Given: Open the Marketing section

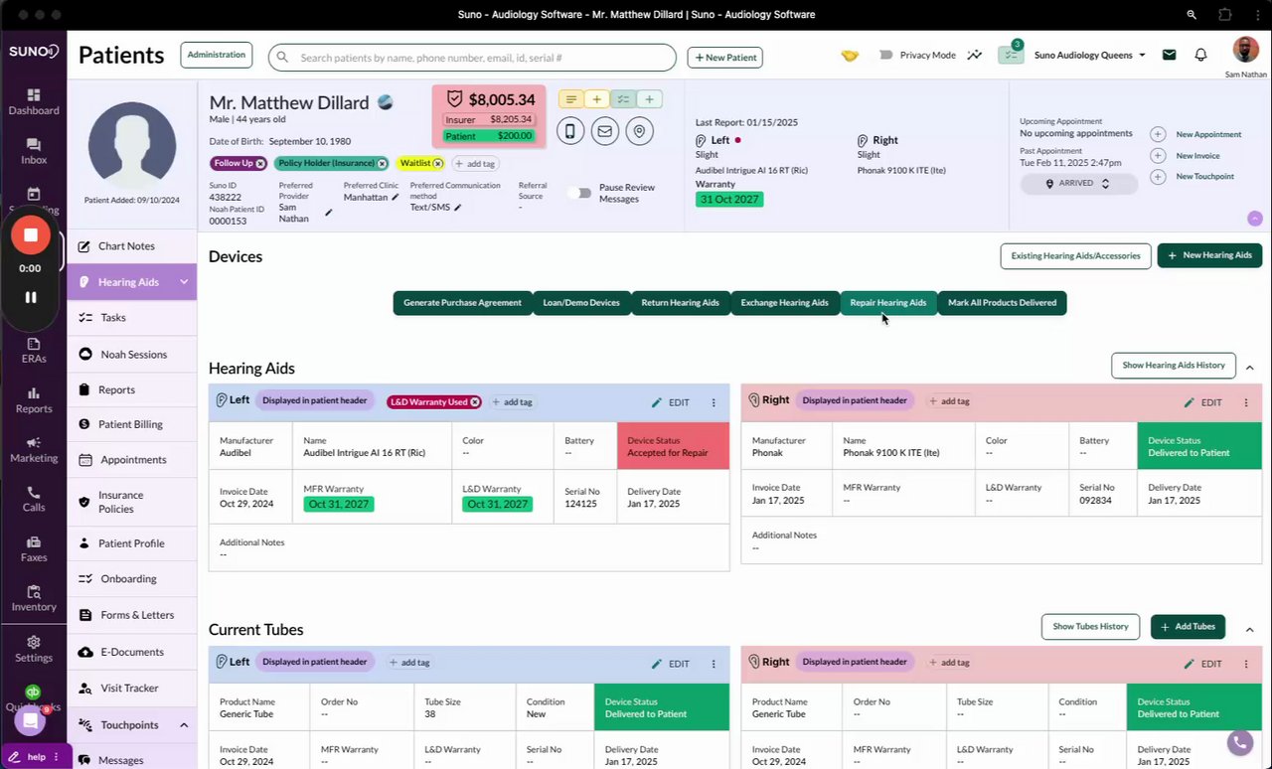Looking at the screenshot, I should coord(34,449).
